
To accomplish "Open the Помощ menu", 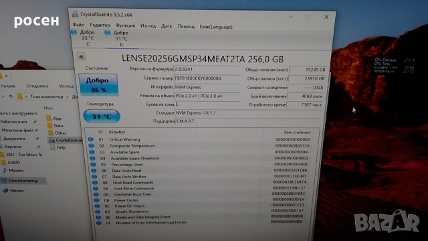I will click(186, 27).
